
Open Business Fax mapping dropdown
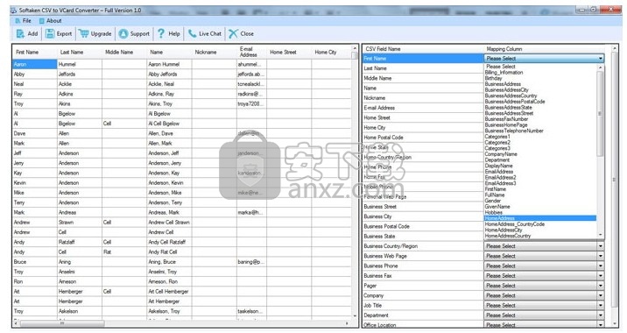coord(544,276)
